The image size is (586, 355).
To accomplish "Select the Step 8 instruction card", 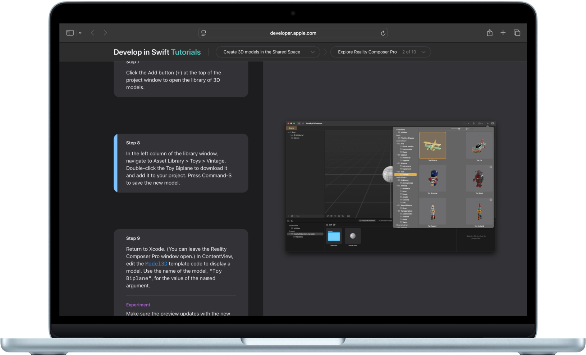I will 181,163.
